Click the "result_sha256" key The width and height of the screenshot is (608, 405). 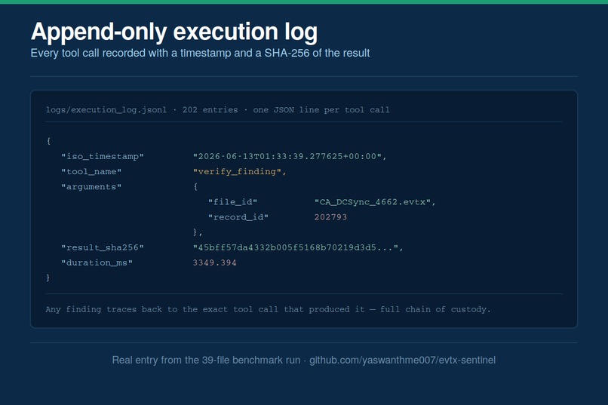[103, 247]
